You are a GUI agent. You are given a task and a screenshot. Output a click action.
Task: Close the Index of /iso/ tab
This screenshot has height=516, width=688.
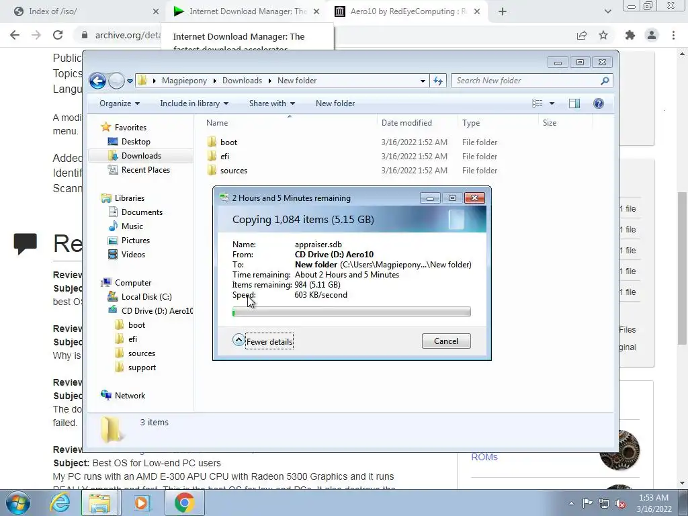coord(156,12)
